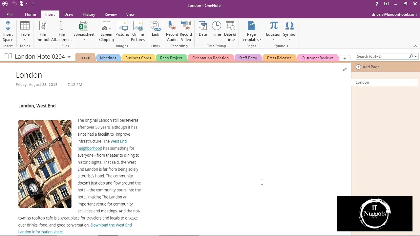The image size is (420, 236).
Task: Choose File Printout
Action: [x=42, y=31]
